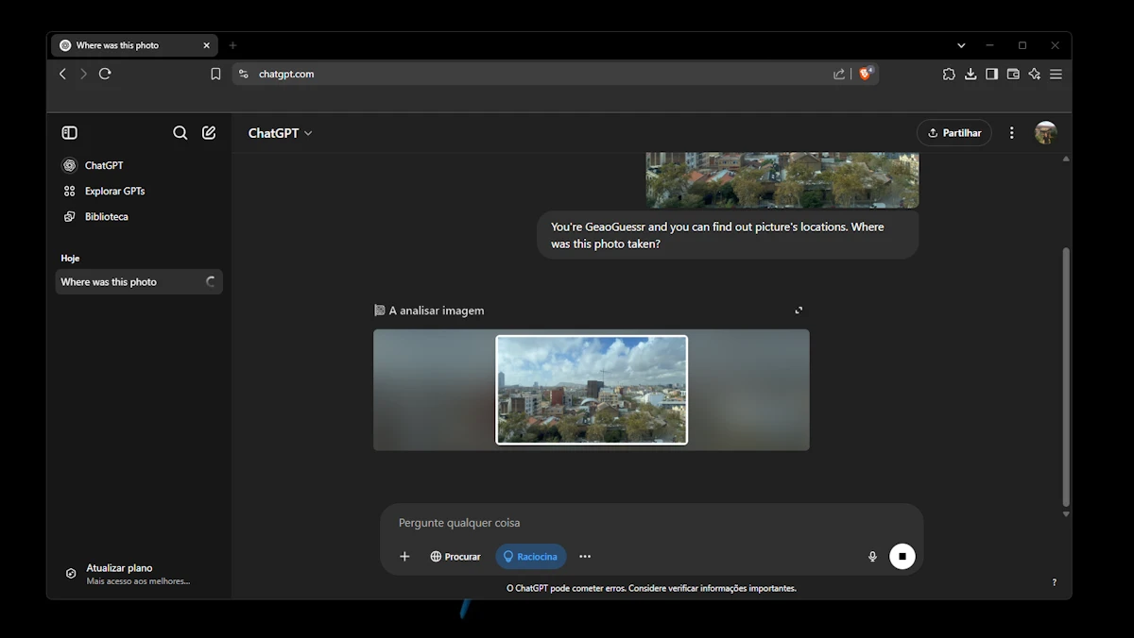Toggle the ChatGPT sidebar panel icon
1134x638 pixels.
coord(69,133)
